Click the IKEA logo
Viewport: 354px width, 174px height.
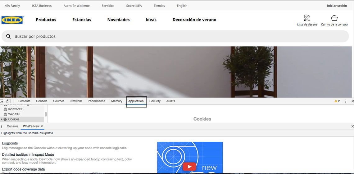12,20
